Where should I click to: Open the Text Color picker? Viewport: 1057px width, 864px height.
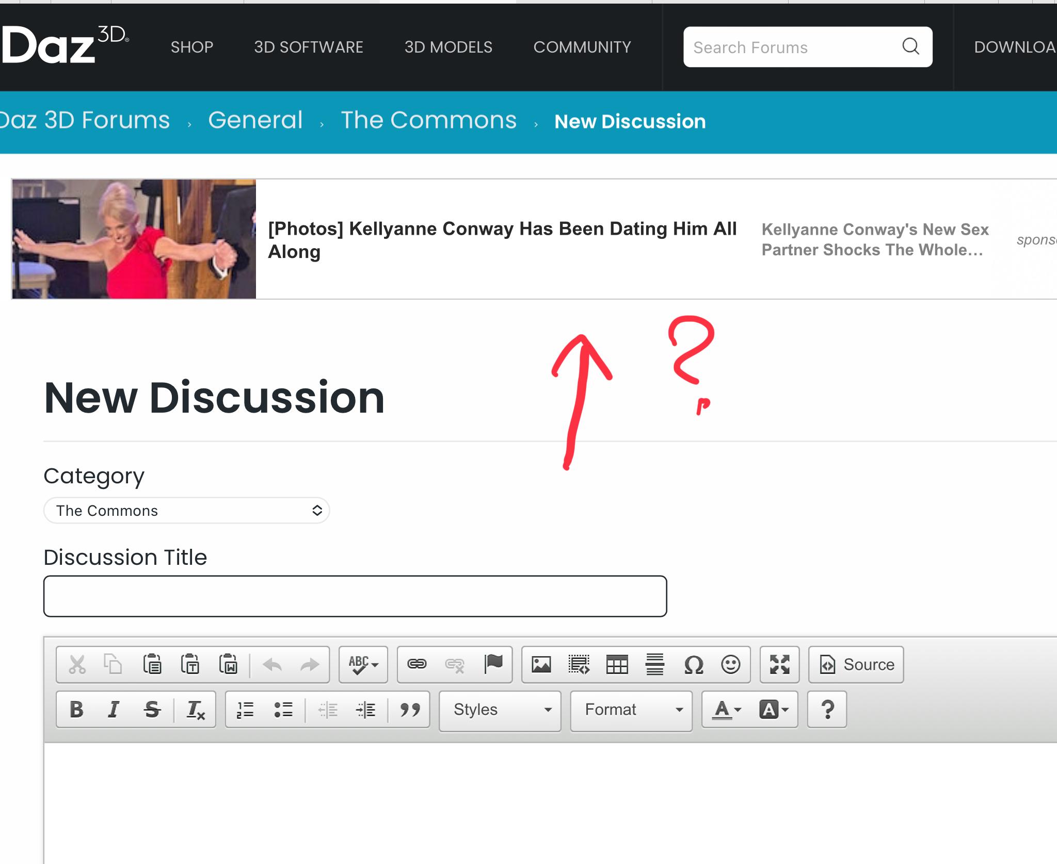[726, 710]
